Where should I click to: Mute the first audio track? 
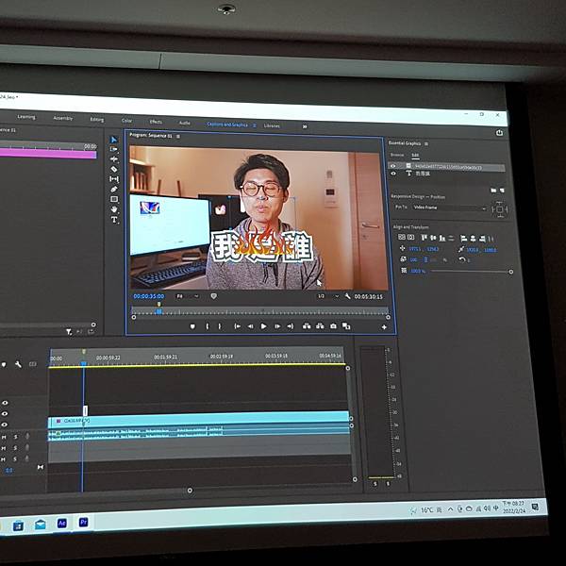pyautogui.click(x=4, y=437)
